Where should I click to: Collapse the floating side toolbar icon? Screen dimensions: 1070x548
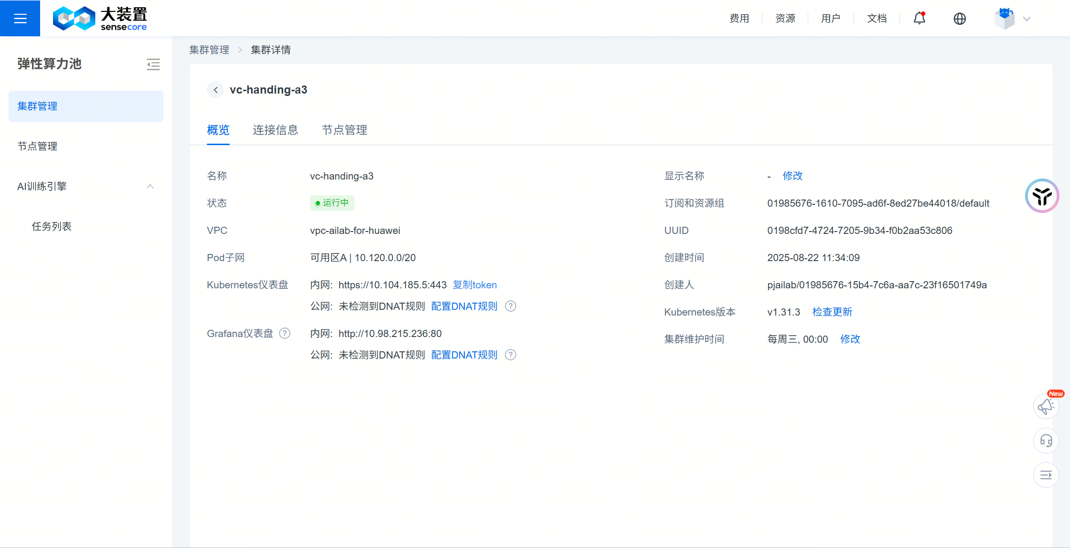[1046, 475]
